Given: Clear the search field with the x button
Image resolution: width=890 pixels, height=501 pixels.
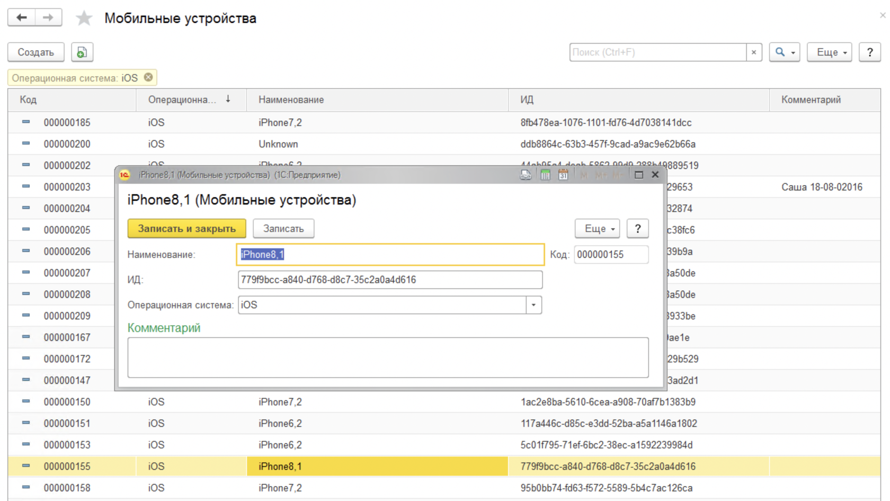Looking at the screenshot, I should pos(754,52).
